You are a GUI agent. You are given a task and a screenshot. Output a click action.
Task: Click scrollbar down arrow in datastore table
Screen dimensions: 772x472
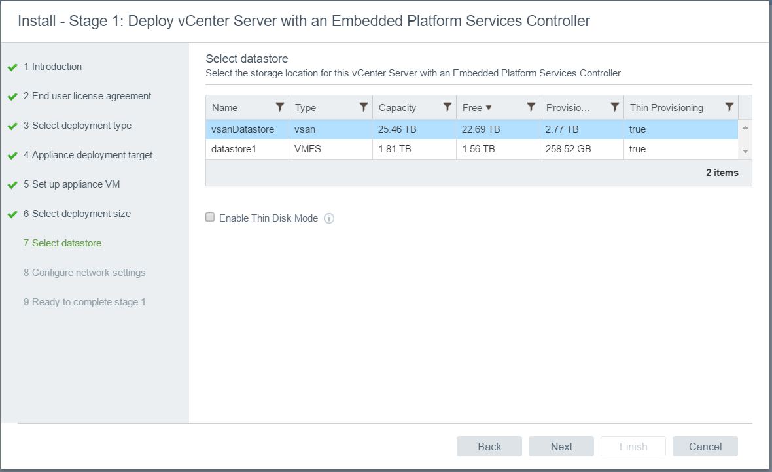tap(745, 151)
